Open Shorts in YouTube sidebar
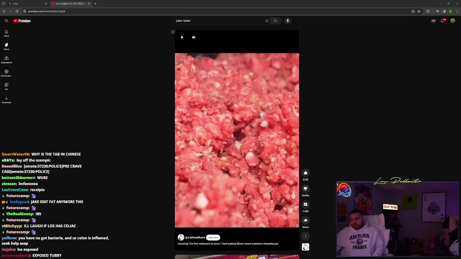The height and width of the screenshot is (259, 461). click(x=6, y=46)
